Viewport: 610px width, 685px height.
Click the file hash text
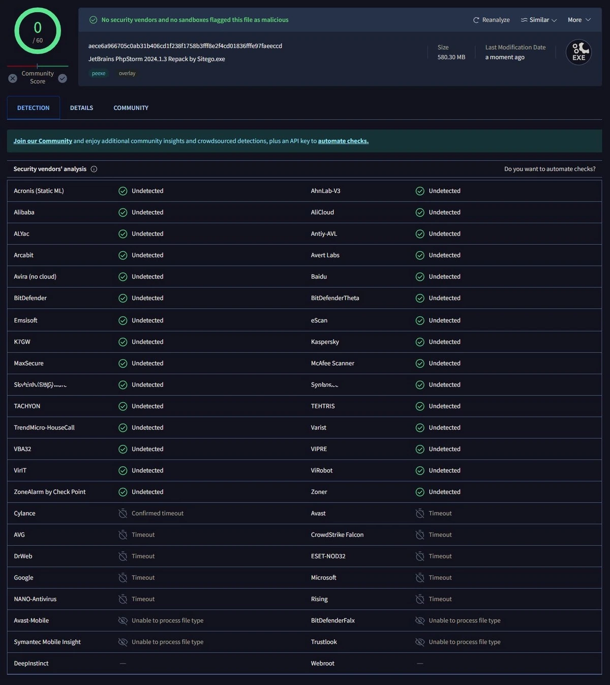(185, 46)
